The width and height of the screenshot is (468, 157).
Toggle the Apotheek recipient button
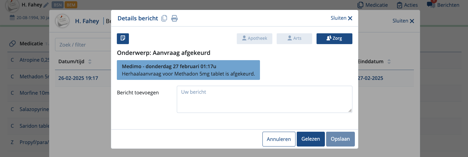click(x=254, y=39)
